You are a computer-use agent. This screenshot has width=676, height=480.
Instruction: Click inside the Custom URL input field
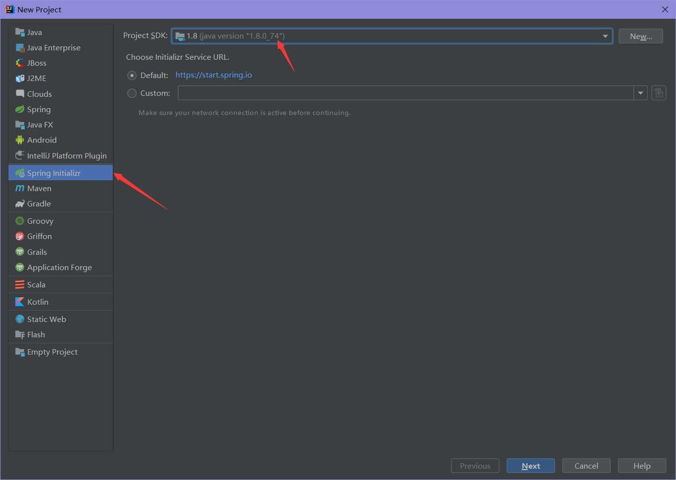[406, 93]
